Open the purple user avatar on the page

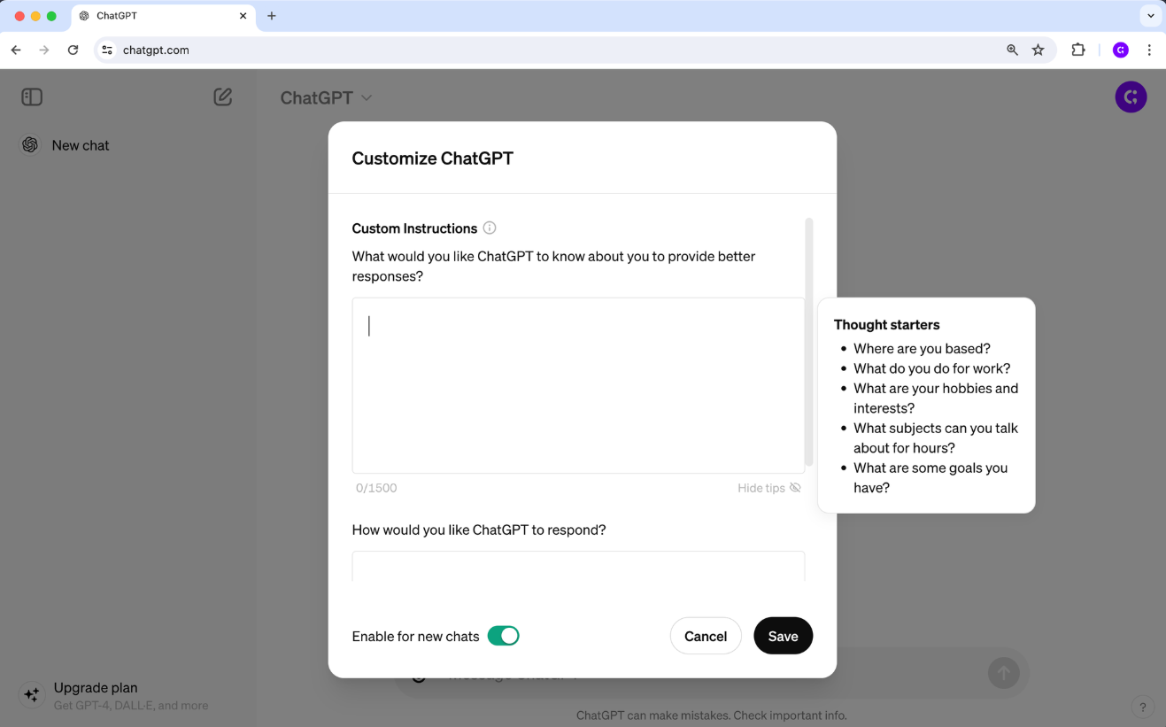tap(1131, 97)
